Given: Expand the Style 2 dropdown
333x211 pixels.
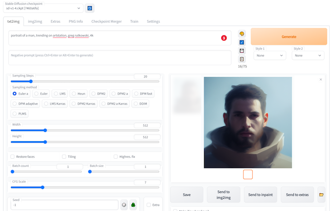Looking at the screenshot, I should coord(308,55).
